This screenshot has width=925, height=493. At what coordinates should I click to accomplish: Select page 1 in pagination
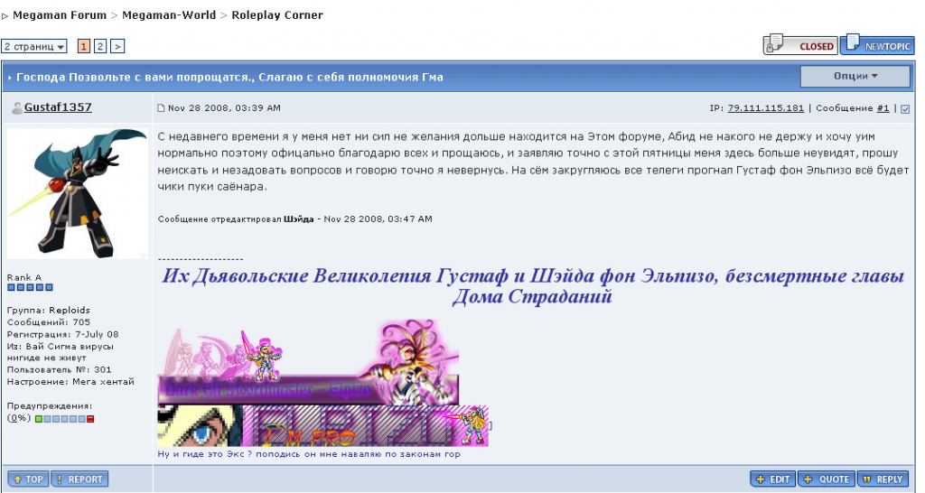coord(84,46)
